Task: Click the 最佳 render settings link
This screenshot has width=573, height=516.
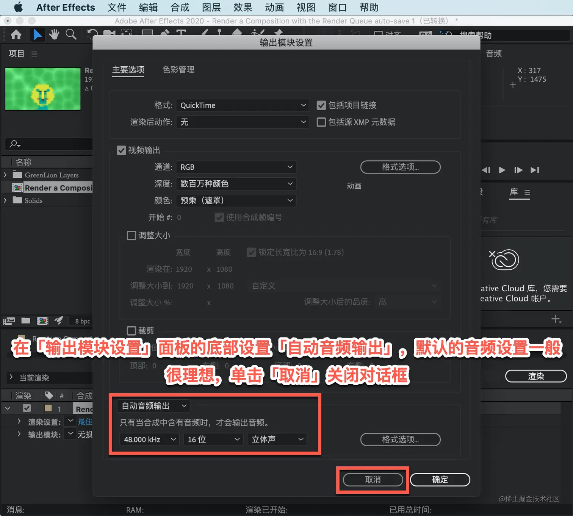Action: pos(85,422)
